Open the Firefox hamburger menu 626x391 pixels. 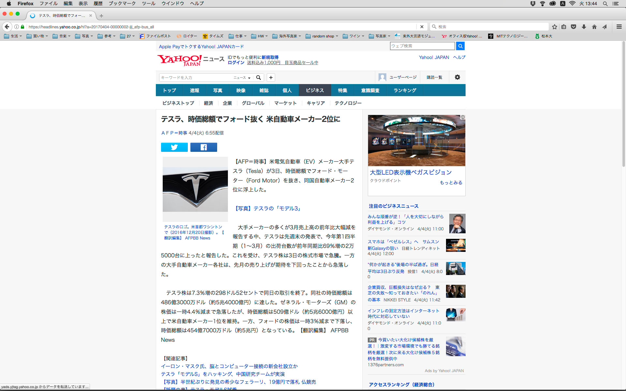coord(619,27)
